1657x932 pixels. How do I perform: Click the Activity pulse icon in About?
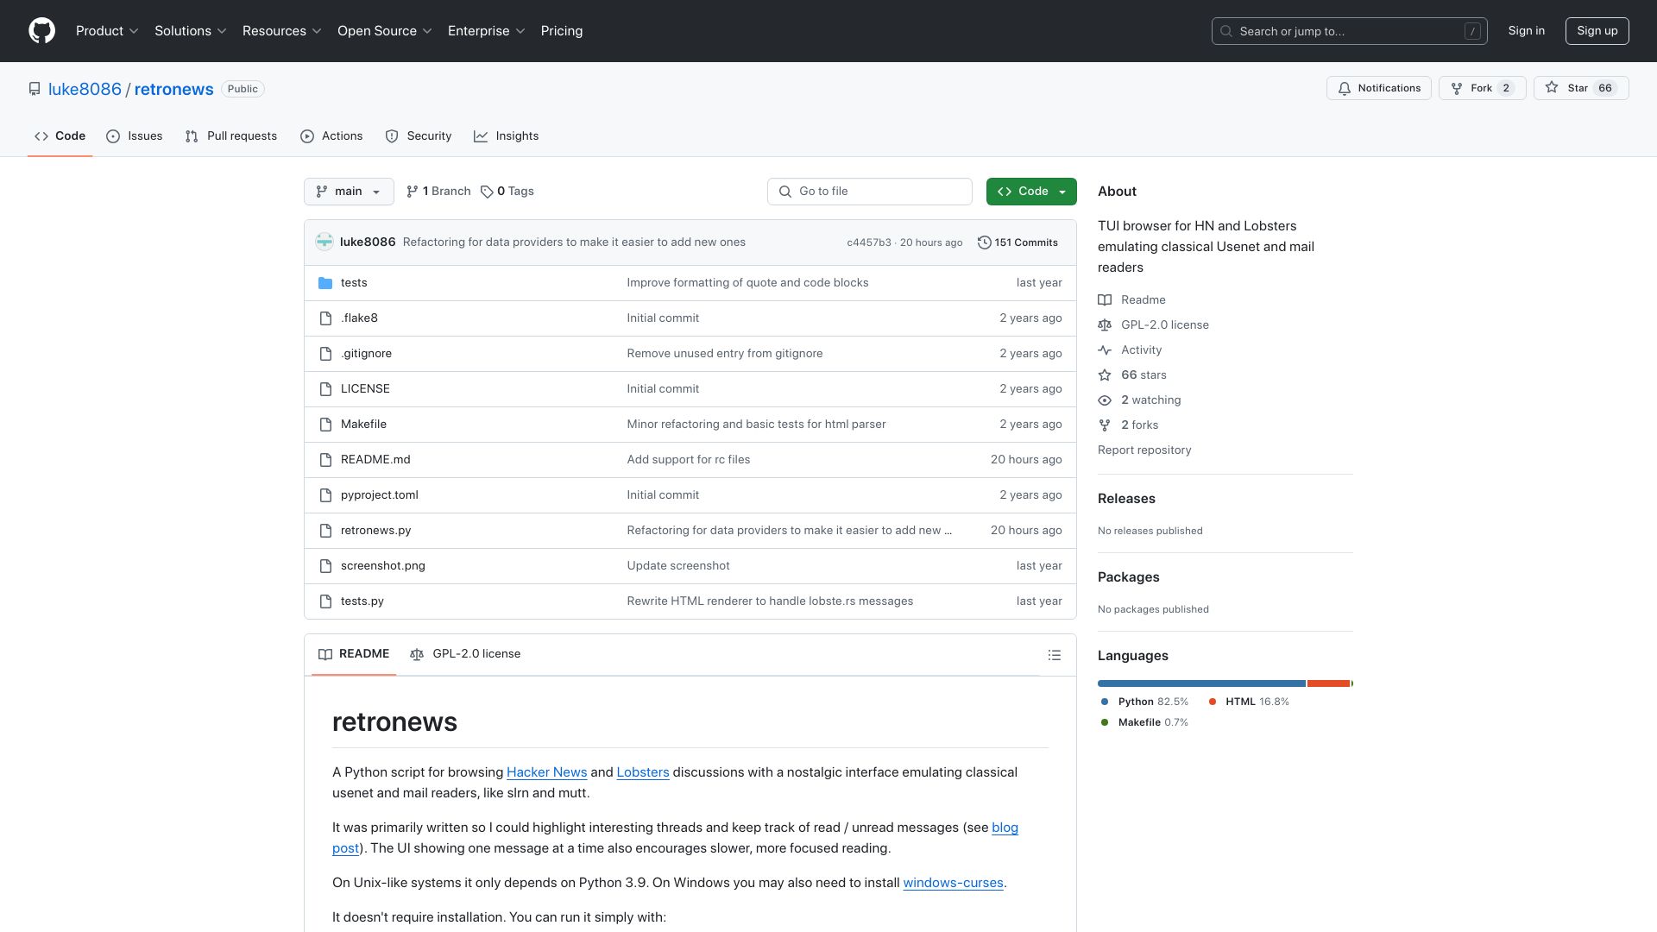point(1105,350)
